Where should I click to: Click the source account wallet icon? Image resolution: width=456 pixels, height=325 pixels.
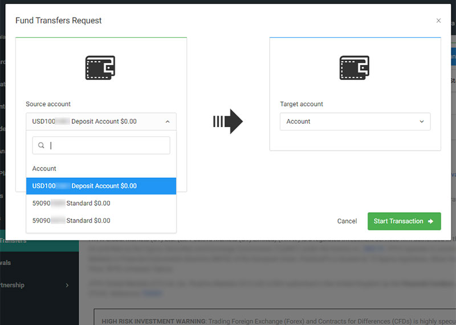point(101,67)
